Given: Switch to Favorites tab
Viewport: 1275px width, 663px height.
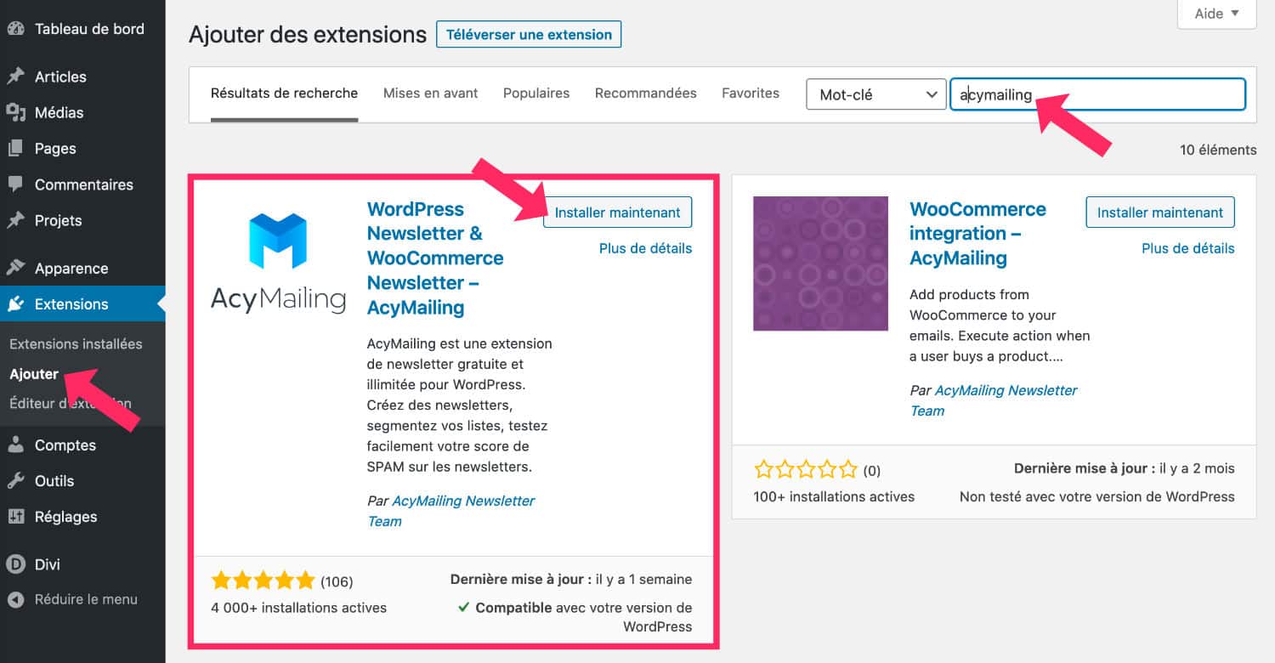Looking at the screenshot, I should tap(751, 93).
